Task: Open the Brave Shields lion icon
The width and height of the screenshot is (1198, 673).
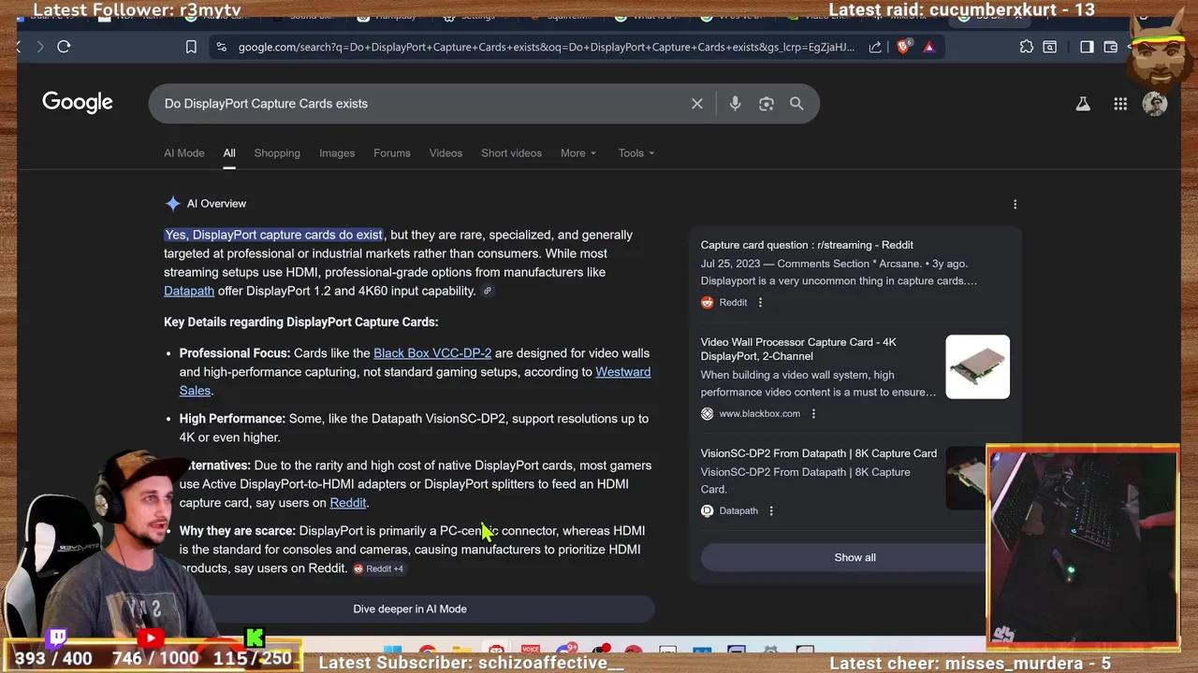Action: 903,47
